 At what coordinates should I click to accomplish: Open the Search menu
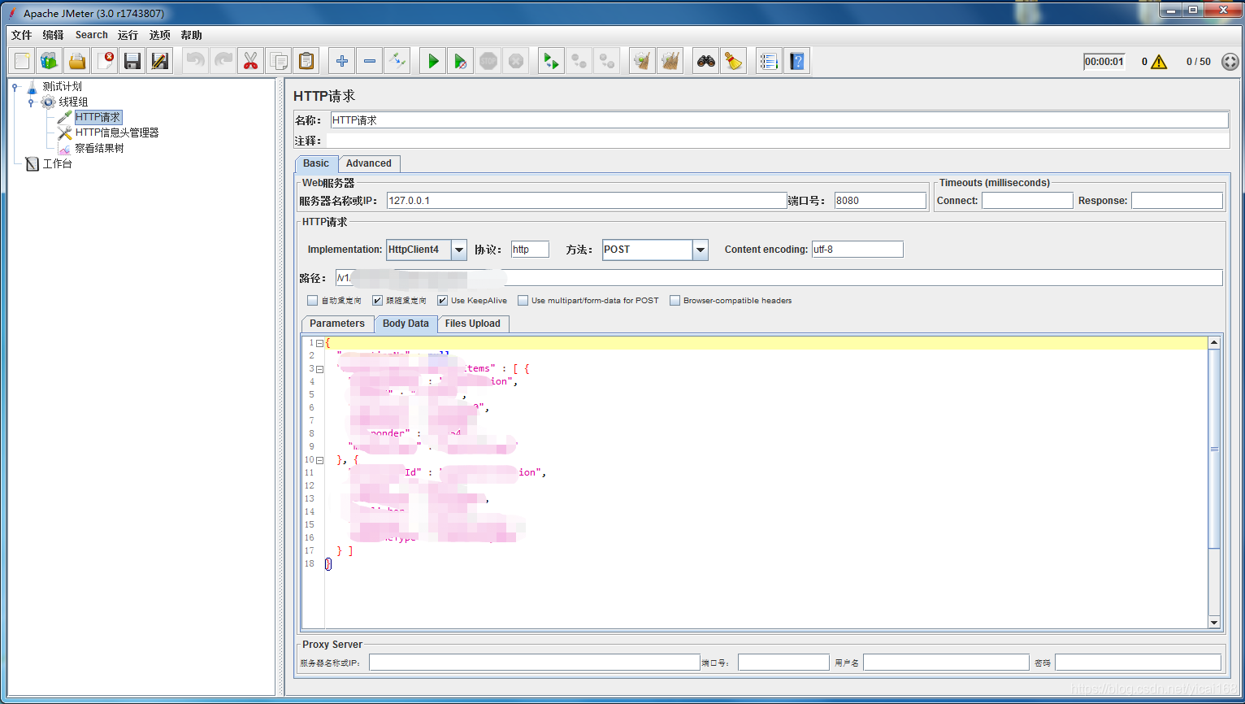pyautogui.click(x=92, y=35)
